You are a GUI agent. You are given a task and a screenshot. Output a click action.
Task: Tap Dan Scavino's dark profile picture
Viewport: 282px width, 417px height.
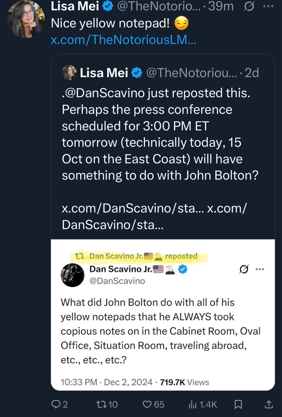point(72,275)
